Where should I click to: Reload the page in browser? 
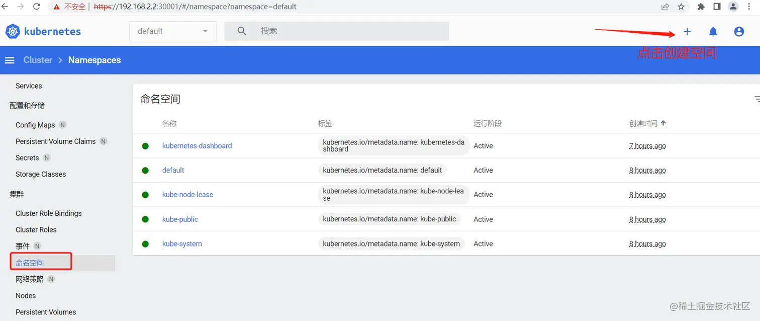(x=37, y=7)
